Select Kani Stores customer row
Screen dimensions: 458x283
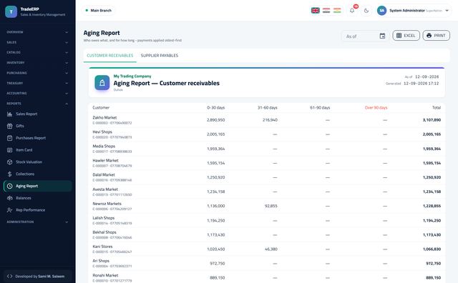click(267, 249)
